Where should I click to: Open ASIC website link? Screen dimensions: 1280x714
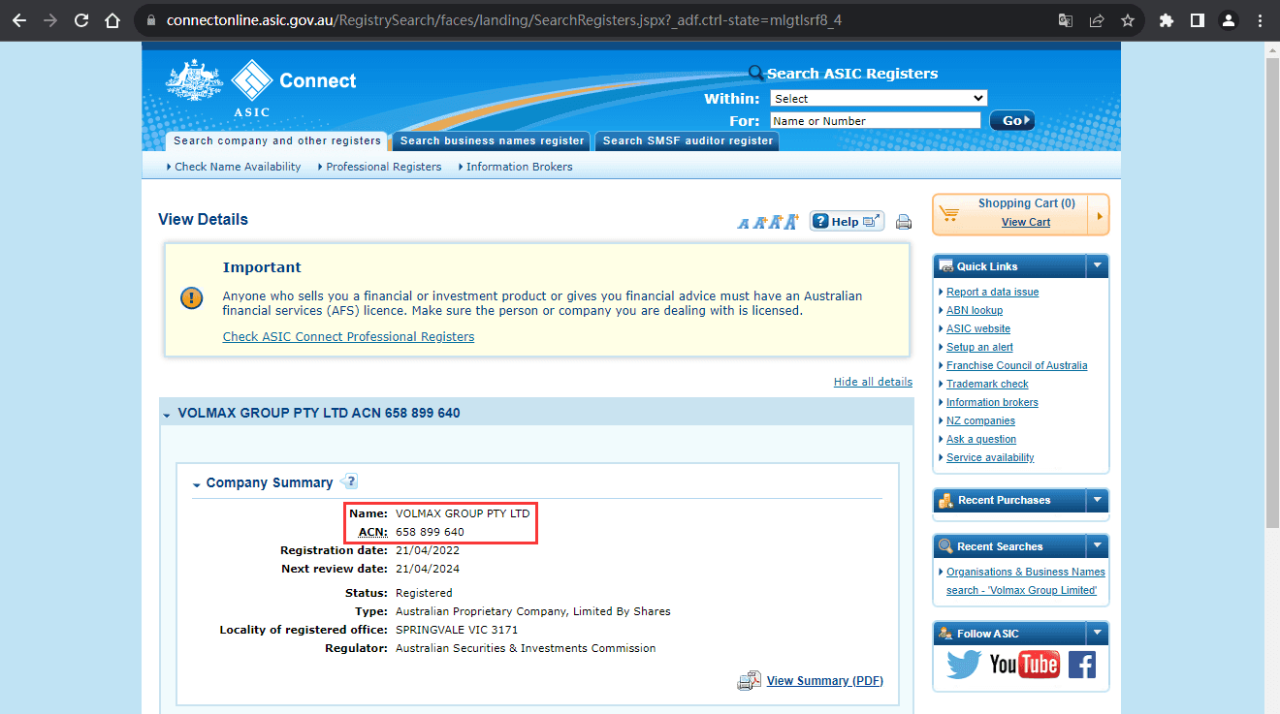(x=978, y=328)
